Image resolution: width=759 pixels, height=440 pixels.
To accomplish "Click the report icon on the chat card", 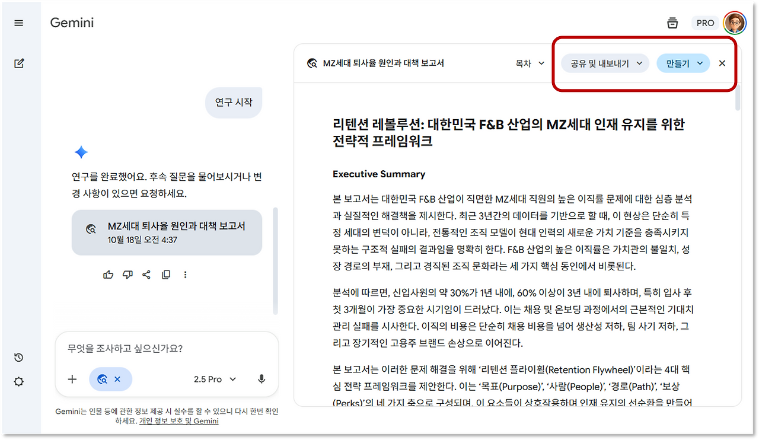I will pyautogui.click(x=91, y=229).
